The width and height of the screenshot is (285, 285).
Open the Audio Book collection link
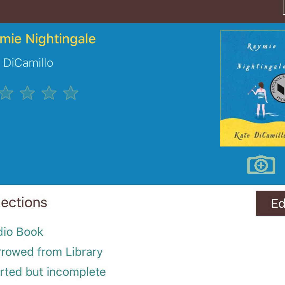[22, 232]
